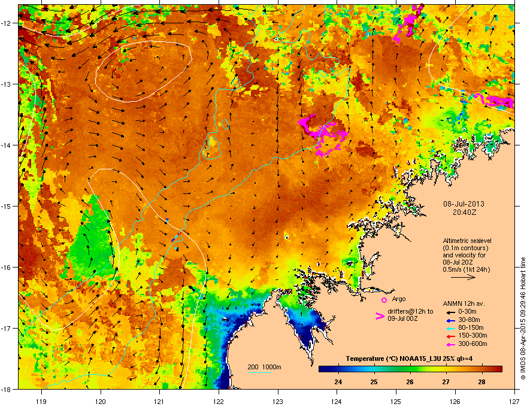527x407 pixels.
Task: Click the drifters@12h to 09-Jul 00Z label
Action: click(x=410, y=315)
